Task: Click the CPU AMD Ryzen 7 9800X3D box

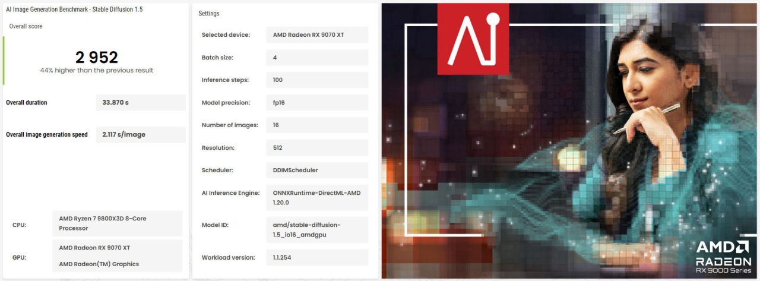Action: [x=117, y=223]
